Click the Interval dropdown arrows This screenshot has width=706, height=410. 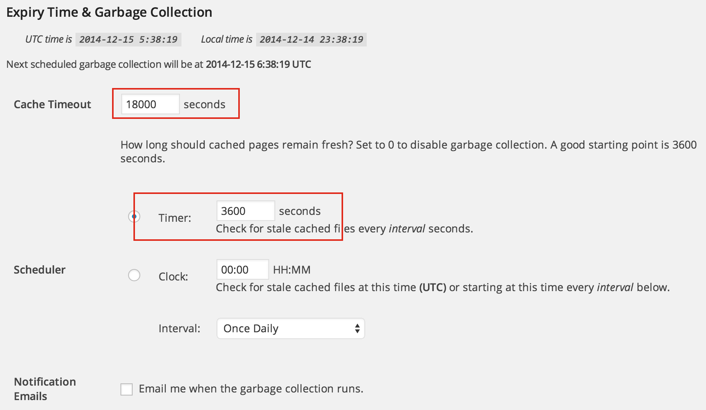pos(357,328)
